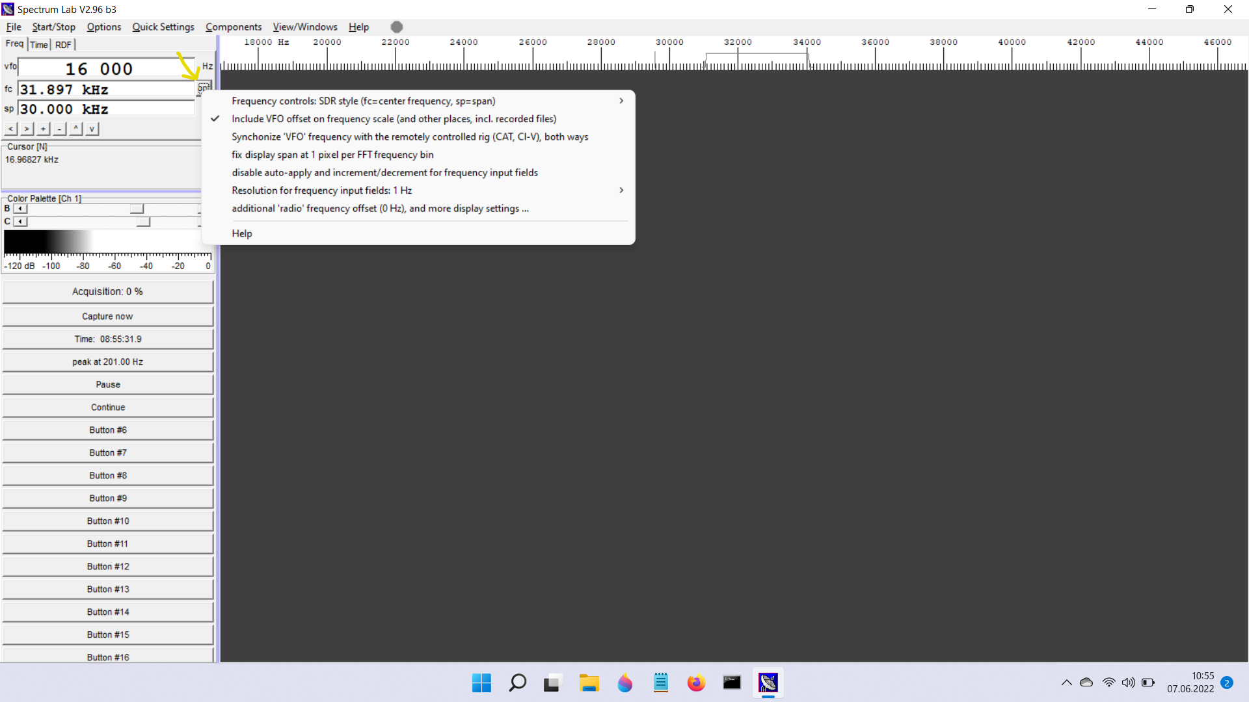
Task: Click the 'Capture now' button
Action: tap(107, 317)
